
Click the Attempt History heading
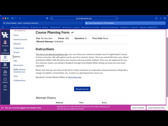point(46,98)
